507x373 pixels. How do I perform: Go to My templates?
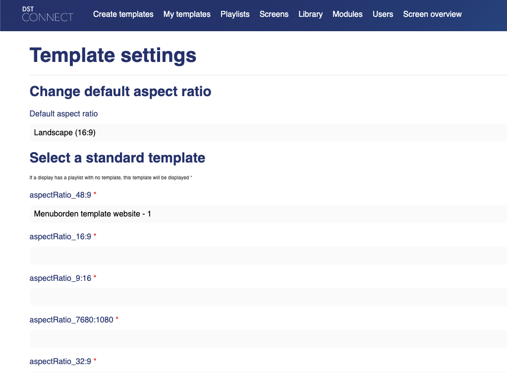187,14
